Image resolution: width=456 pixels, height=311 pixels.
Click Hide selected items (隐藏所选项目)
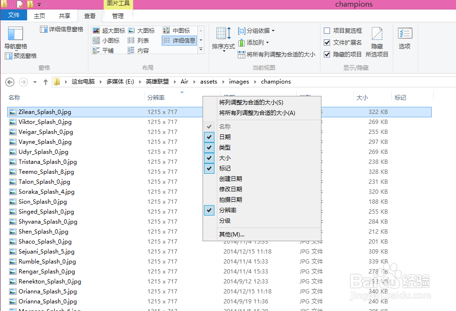click(377, 42)
